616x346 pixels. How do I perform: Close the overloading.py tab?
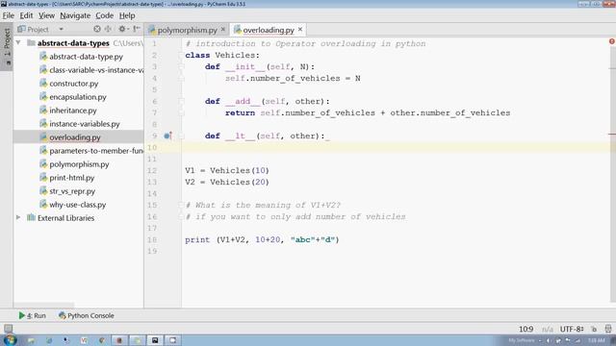click(300, 30)
